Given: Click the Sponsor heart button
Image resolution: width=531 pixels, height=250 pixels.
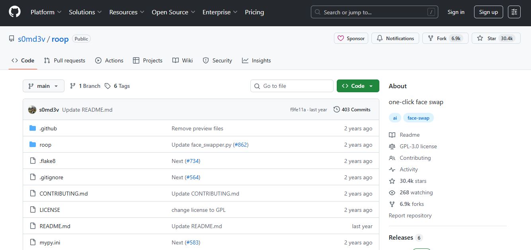Looking at the screenshot, I should pos(351,39).
